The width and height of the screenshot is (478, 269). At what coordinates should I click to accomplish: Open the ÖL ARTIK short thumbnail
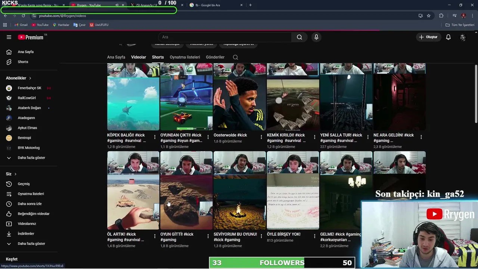coord(133,191)
